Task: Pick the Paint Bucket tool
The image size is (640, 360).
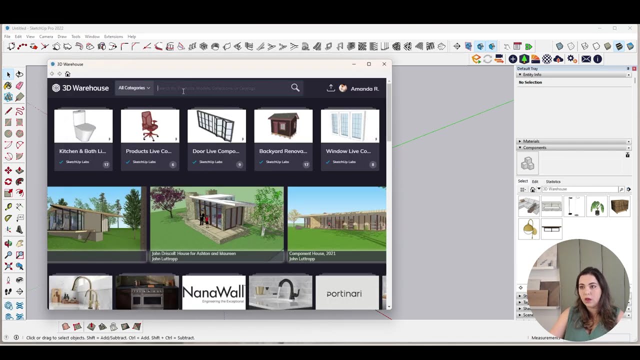Action: point(8,85)
